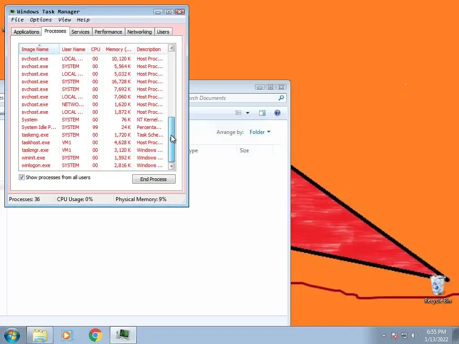Click the Explorer change view icon
The height and width of the screenshot is (344, 459).
(x=238, y=113)
